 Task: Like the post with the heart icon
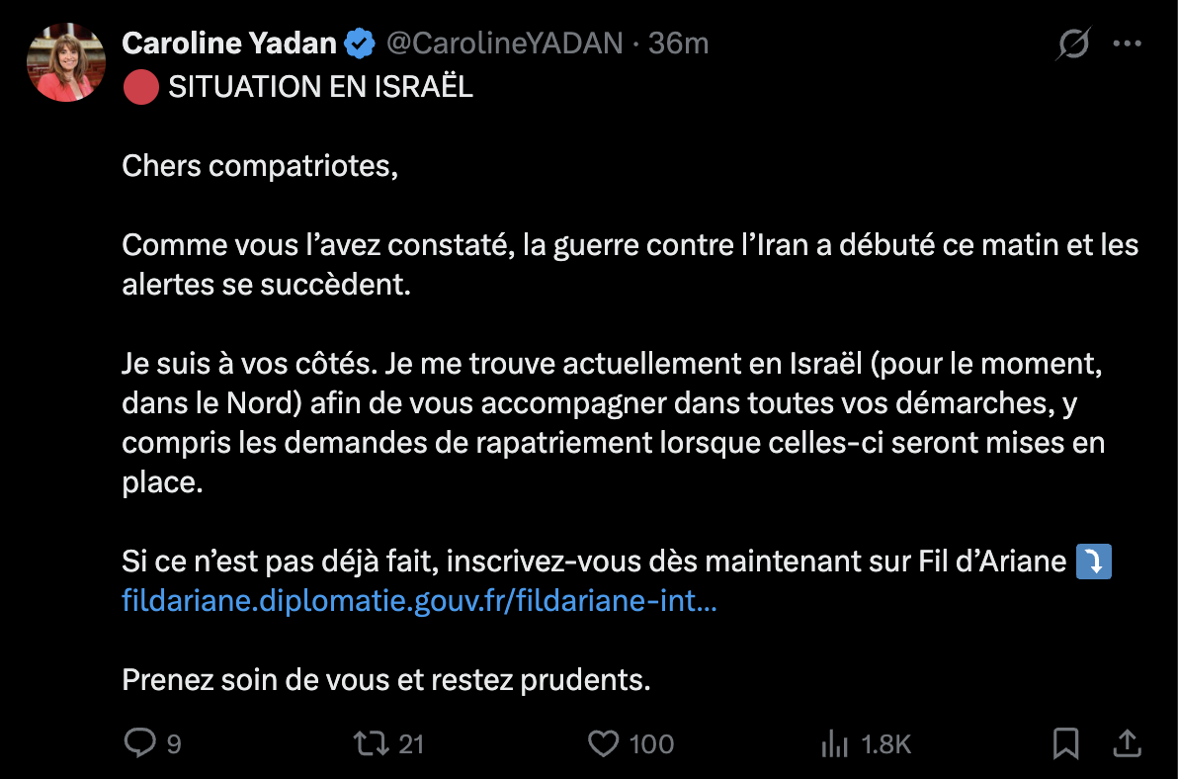pos(603,743)
